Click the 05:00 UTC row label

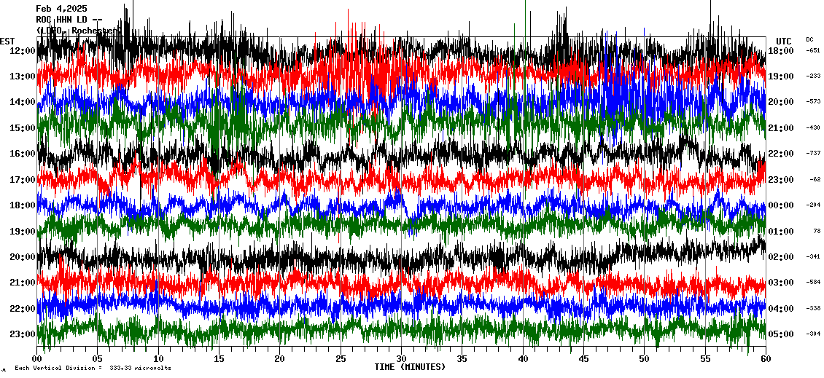[781, 334]
